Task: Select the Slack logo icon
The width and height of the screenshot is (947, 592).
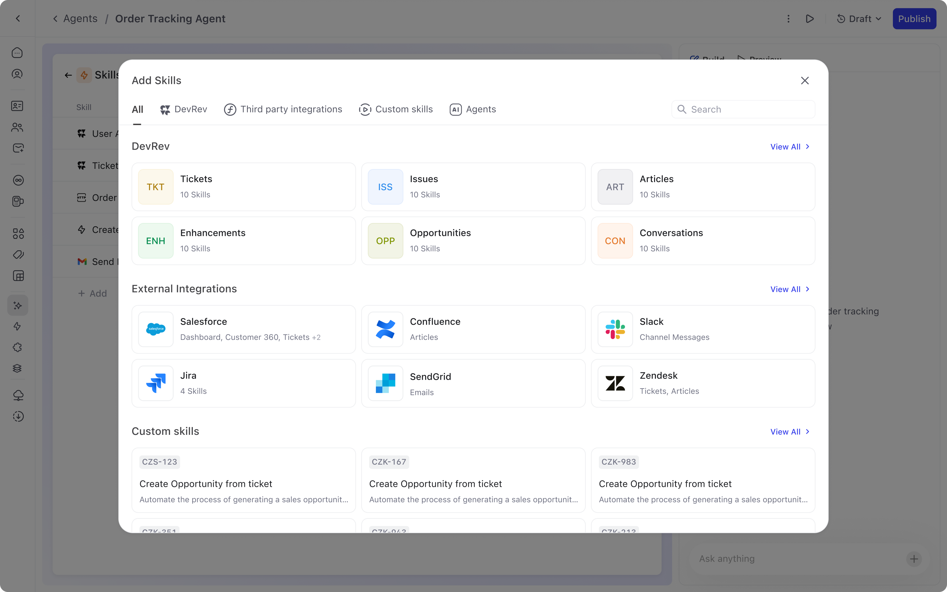Action: pyautogui.click(x=615, y=329)
